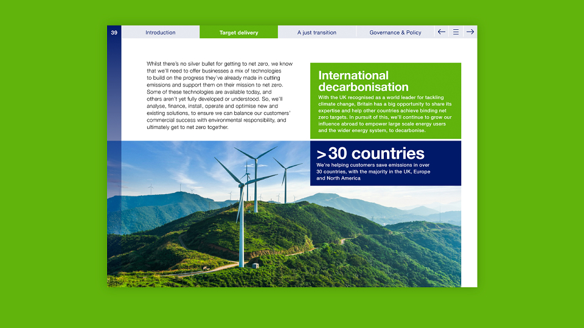Click the navy blue countries info box
The image size is (584, 328).
point(386,163)
